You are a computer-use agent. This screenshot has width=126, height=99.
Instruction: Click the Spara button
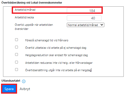click(x=9, y=89)
